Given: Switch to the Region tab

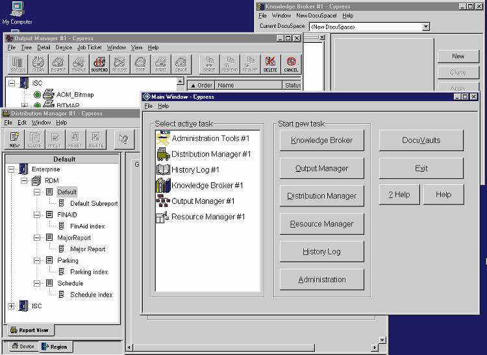Looking at the screenshot, I should tap(55, 347).
